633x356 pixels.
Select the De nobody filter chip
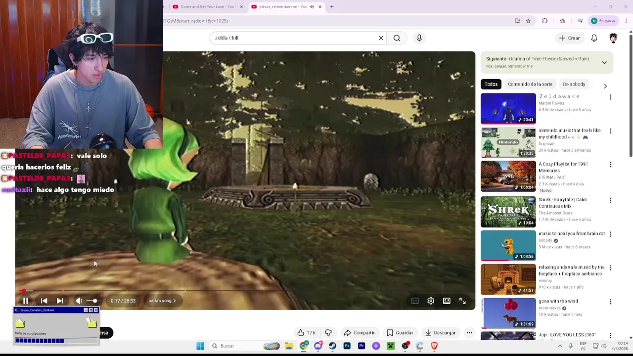574,84
